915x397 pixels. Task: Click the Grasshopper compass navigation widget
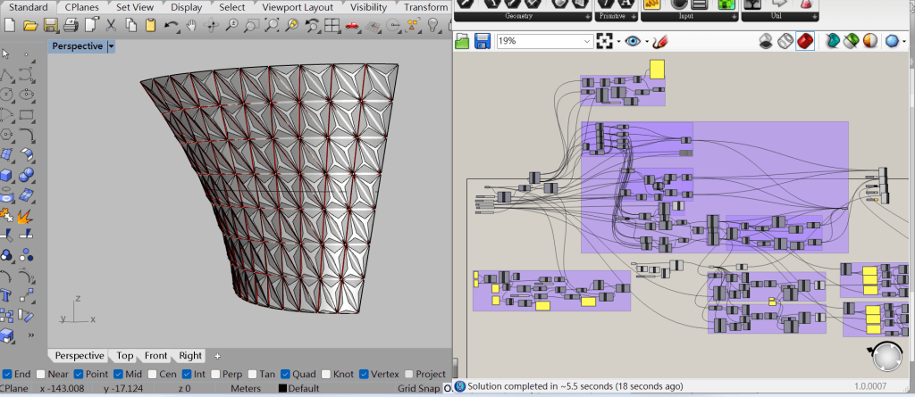pyautogui.click(x=888, y=356)
